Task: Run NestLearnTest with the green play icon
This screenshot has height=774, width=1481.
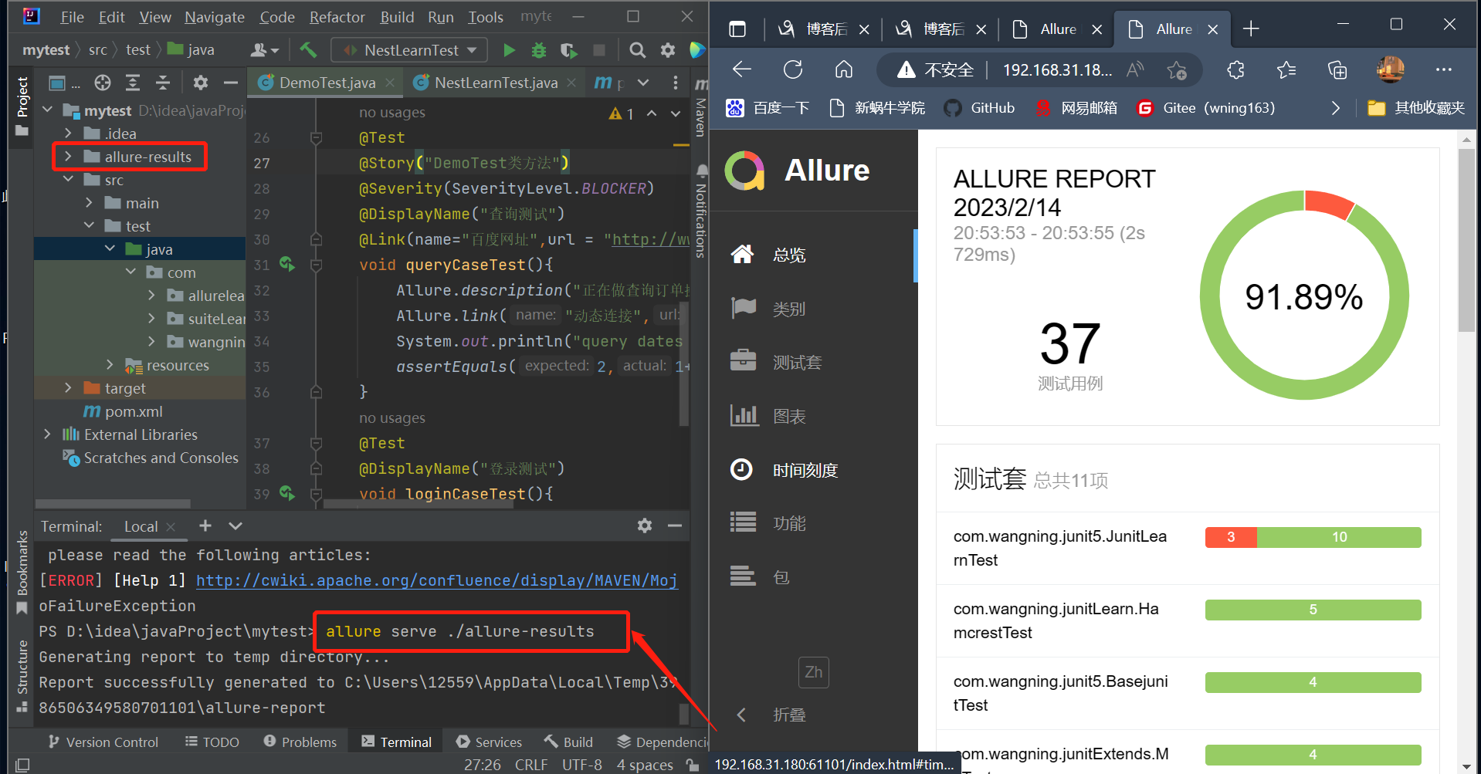Action: click(509, 50)
